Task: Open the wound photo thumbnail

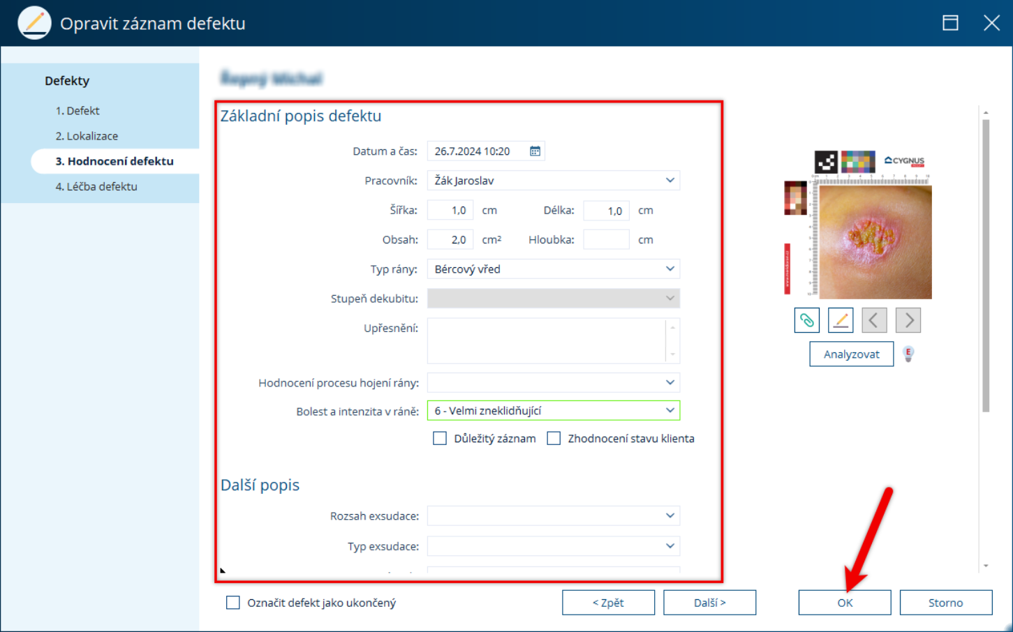Action: click(x=875, y=242)
